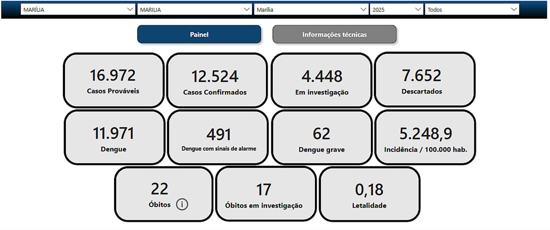This screenshot has height=230, width=550.
Task: Switch to the Painel tab
Action: coord(199,34)
